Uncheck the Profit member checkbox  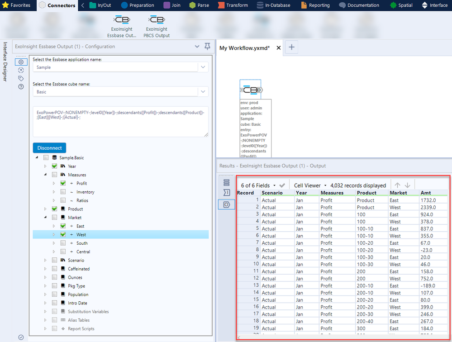tap(63, 183)
